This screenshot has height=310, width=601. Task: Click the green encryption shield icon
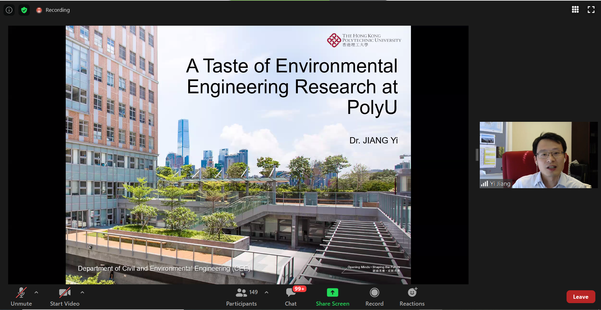(24, 10)
